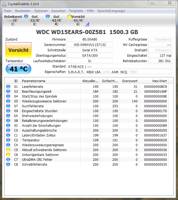Viewport: 178px width, 200px height.
Task: Select the Gut 33 °C E: drive
Action: [35, 20]
